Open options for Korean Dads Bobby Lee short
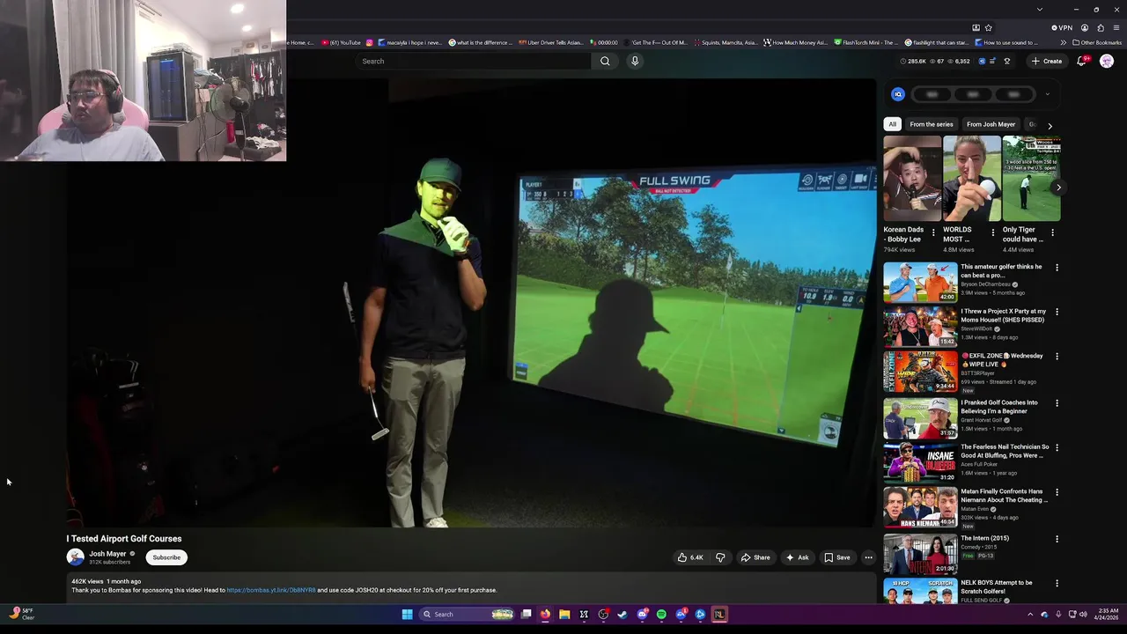Viewport: 1127px width, 634px height. [x=933, y=233]
